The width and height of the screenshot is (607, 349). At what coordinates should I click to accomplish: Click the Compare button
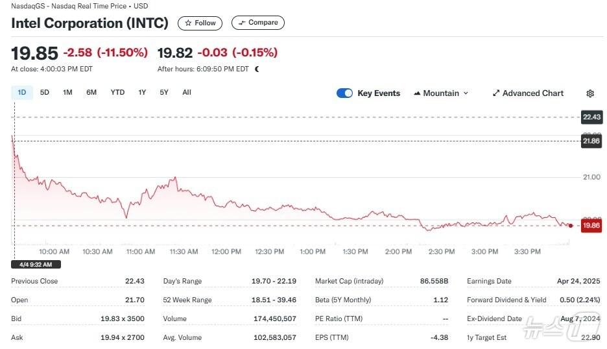257,23
